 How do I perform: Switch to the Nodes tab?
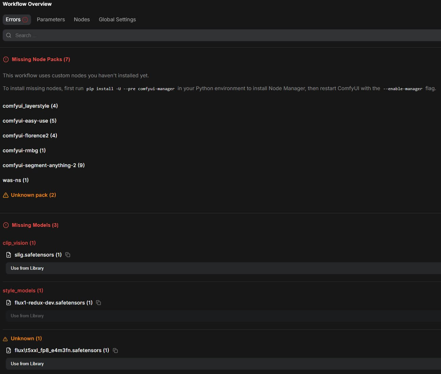82,20
